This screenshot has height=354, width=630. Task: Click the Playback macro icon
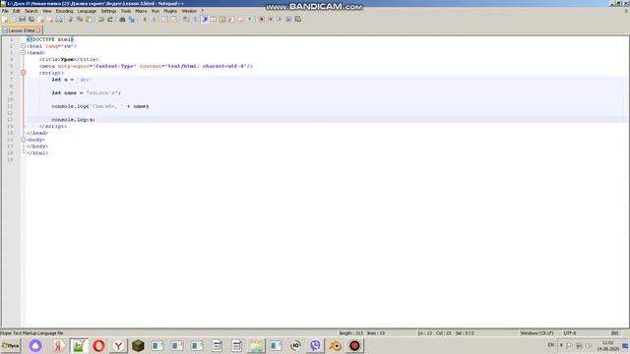click(x=280, y=20)
